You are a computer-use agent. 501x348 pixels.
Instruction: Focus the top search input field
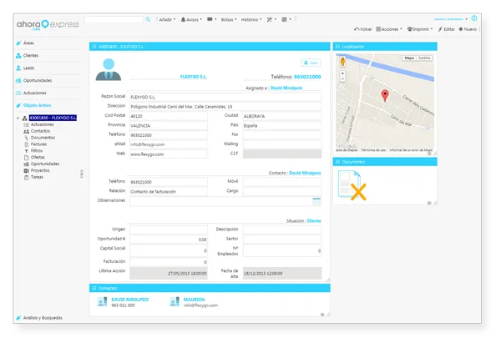click(114, 19)
